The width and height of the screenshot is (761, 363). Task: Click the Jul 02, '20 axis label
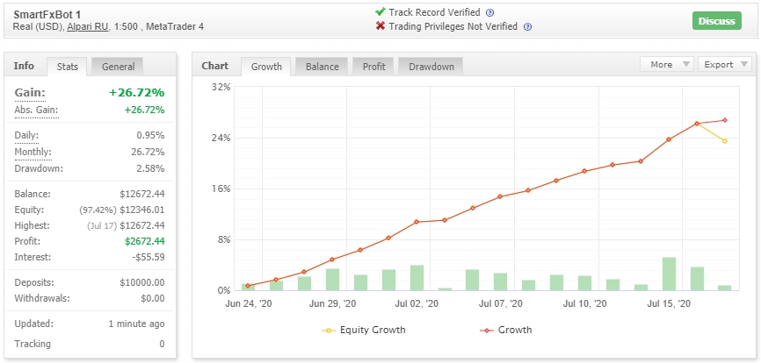tap(418, 304)
